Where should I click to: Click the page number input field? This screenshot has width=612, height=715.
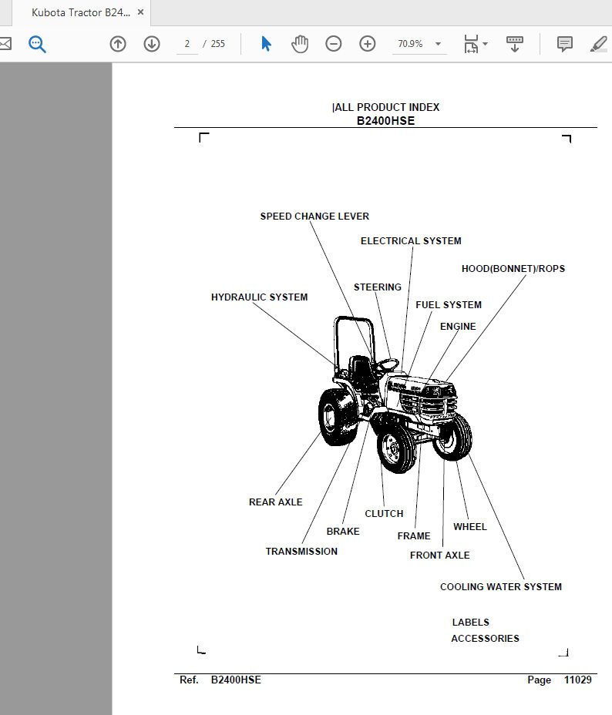tap(187, 44)
